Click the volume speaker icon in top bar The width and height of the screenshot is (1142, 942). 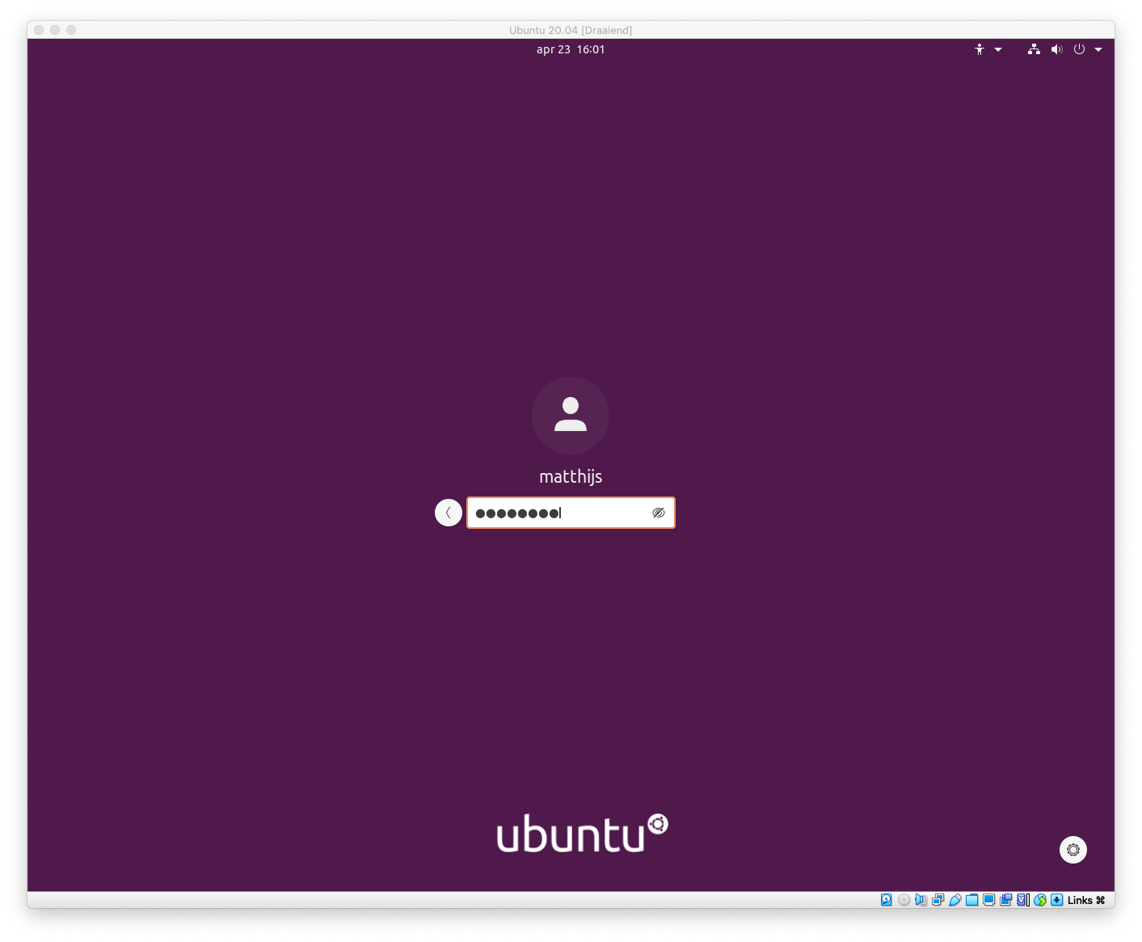1056,50
